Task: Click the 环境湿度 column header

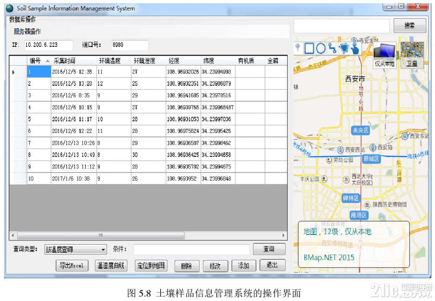Action: [148, 61]
